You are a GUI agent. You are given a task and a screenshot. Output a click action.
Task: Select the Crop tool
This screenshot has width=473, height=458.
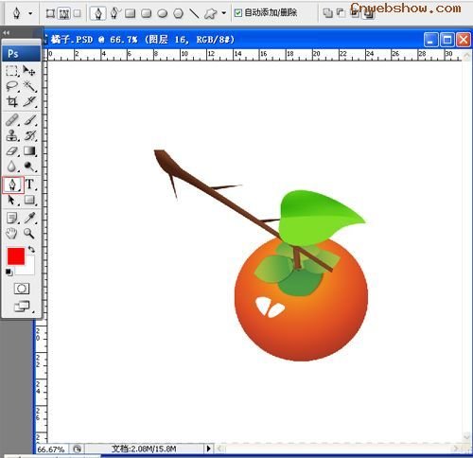pyautogui.click(x=12, y=101)
